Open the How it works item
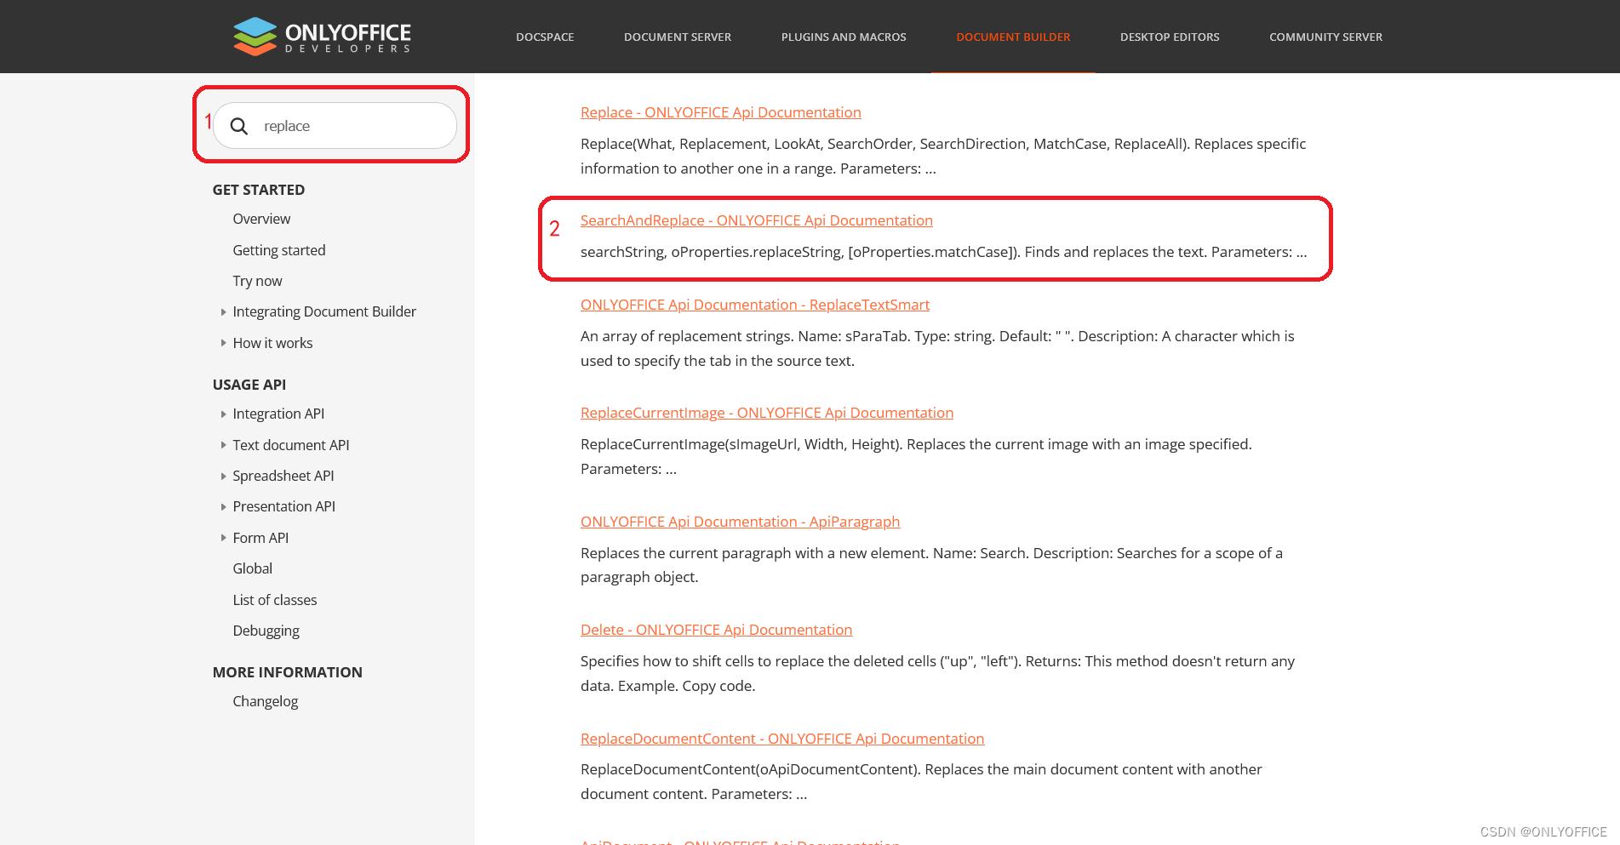 click(272, 343)
